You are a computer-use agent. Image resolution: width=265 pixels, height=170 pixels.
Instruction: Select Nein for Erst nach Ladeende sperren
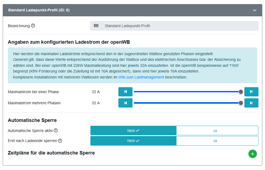coord(133,141)
